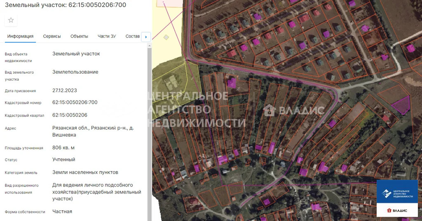Click the Землепользование value

point(75,72)
